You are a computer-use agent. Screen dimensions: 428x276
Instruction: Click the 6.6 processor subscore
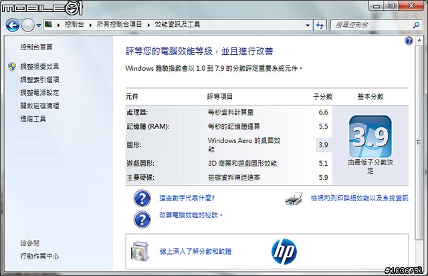click(x=323, y=112)
